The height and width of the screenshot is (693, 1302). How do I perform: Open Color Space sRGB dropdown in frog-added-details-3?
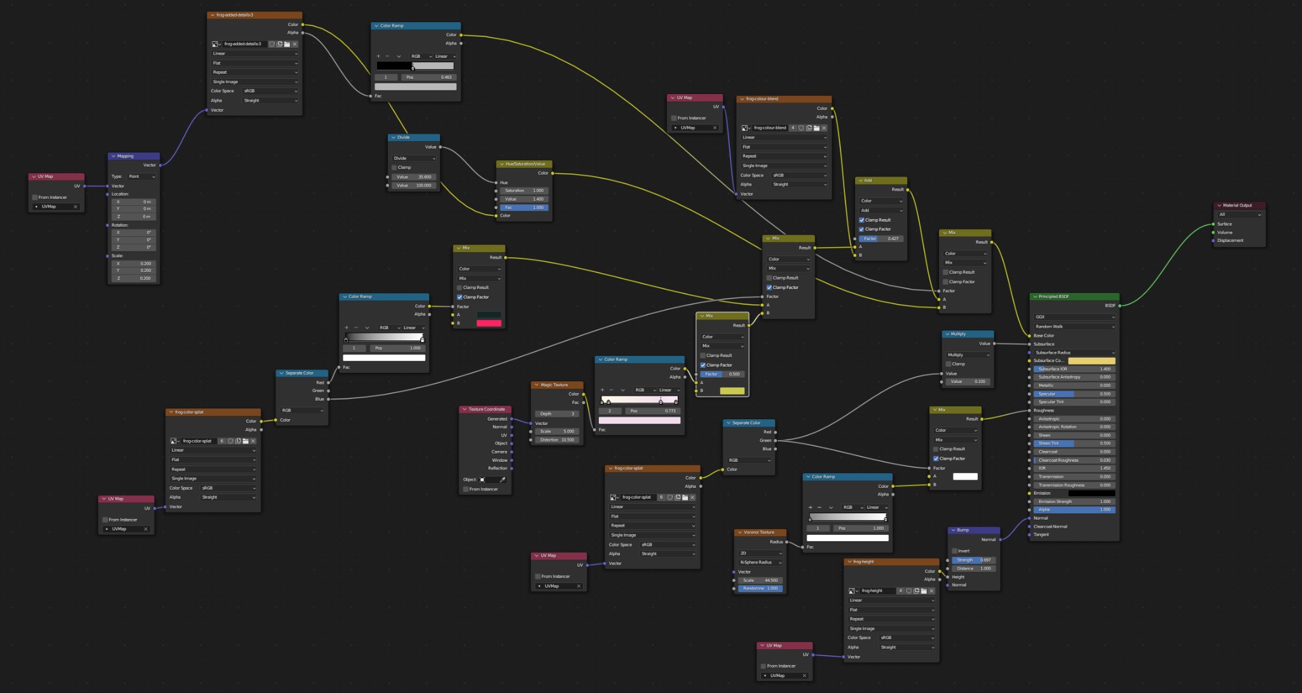coord(270,91)
